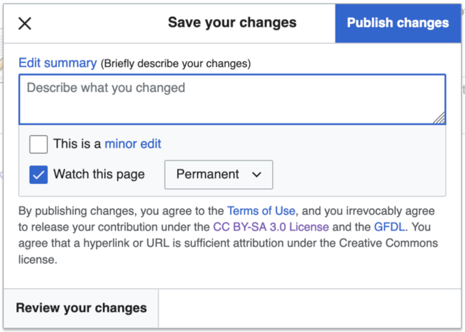This screenshot has width=465, height=332.
Task: Click the Publish changes button
Action: (x=398, y=23)
